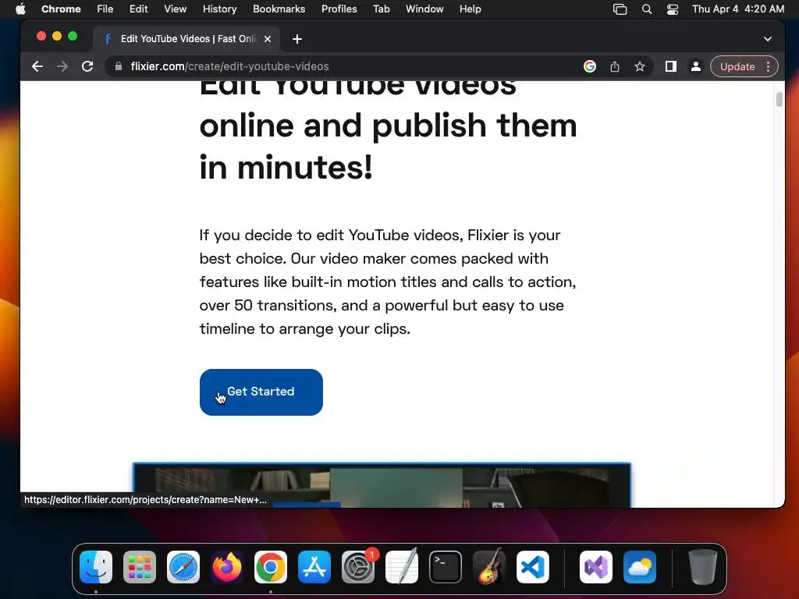
Task: Open the Window menu
Action: click(x=424, y=9)
